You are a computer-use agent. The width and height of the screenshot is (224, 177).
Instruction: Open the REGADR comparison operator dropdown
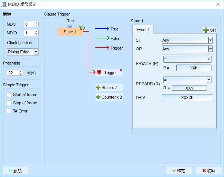(209, 80)
